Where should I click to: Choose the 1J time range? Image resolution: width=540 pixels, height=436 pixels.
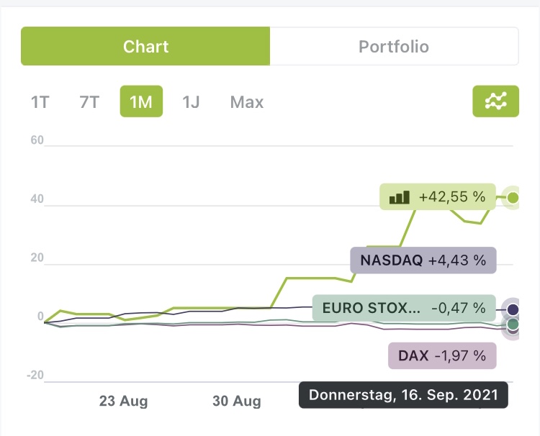pyautogui.click(x=191, y=101)
